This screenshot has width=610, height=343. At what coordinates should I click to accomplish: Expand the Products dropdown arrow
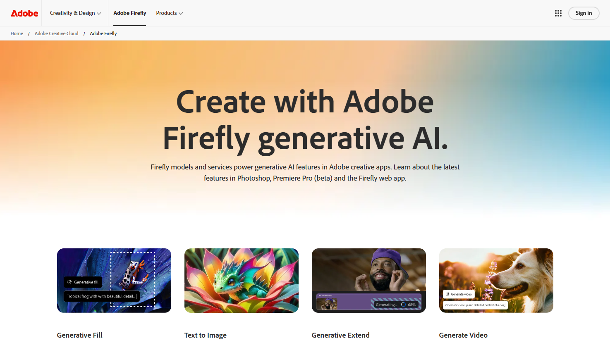coord(181,13)
